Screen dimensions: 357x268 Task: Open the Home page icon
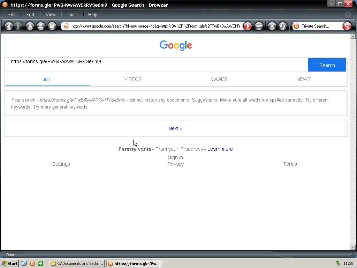tap(30, 26)
